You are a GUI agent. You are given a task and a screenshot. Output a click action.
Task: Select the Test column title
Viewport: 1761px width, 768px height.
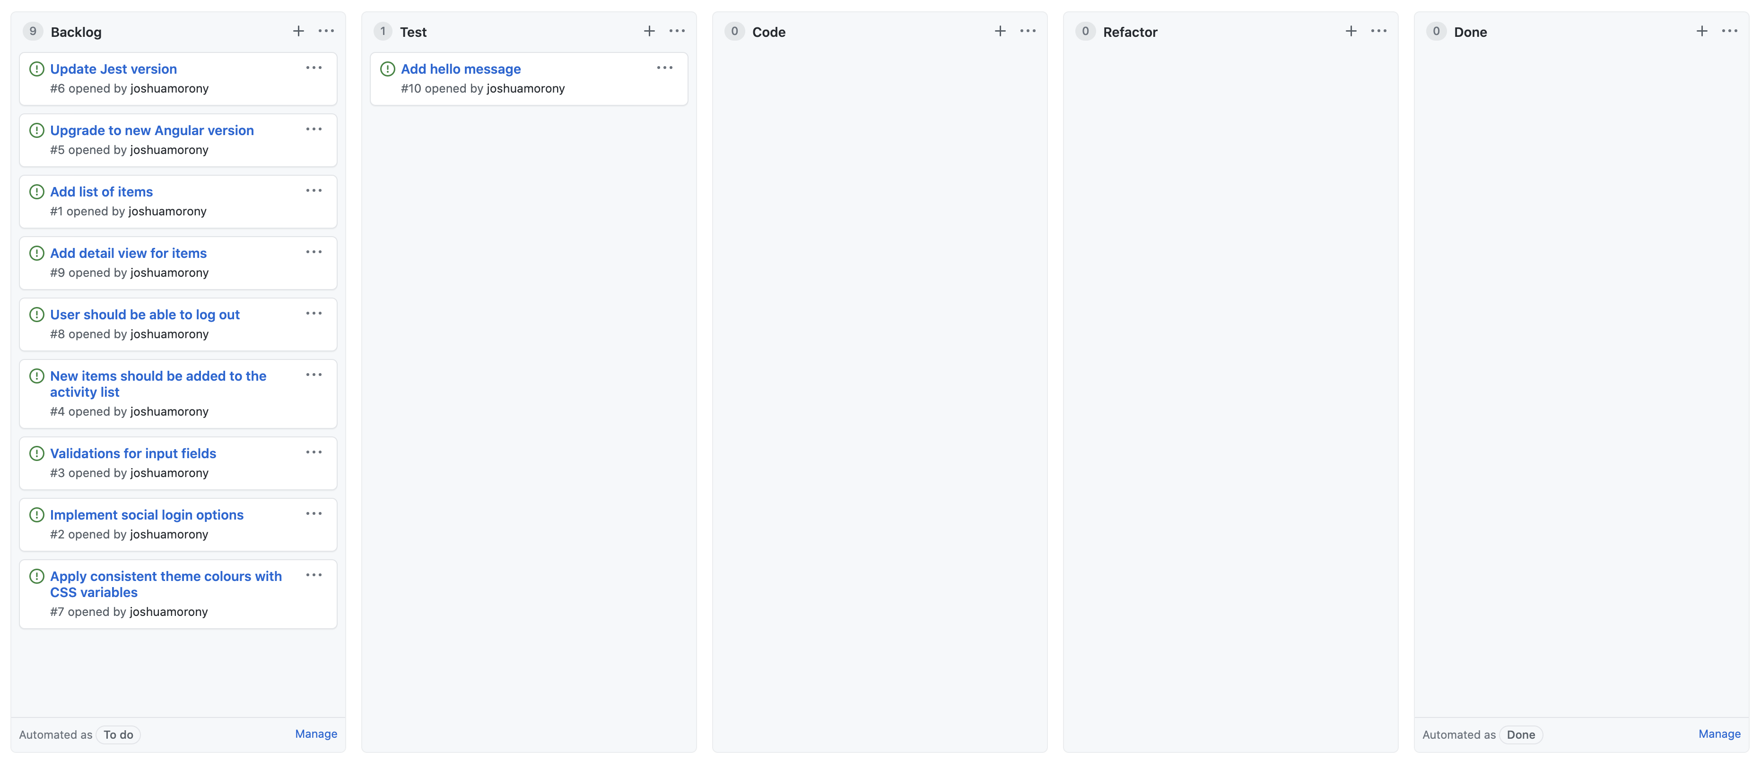click(413, 32)
